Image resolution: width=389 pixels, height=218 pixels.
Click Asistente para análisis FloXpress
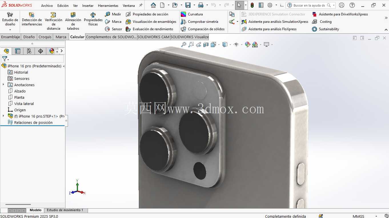point(269,29)
